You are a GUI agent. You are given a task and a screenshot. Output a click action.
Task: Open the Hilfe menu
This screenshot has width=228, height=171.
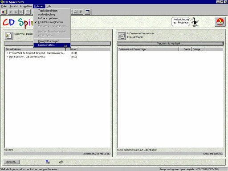[49, 6]
